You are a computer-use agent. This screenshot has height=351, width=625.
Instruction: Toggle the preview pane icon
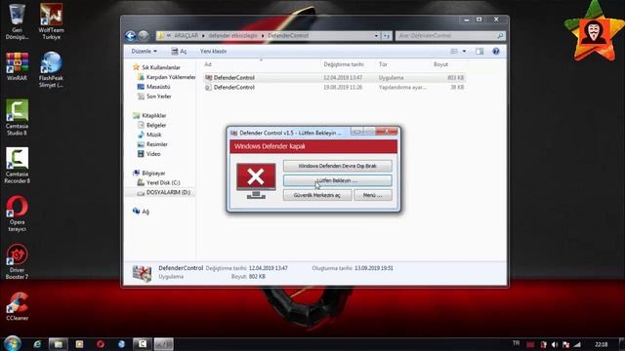tap(479, 52)
